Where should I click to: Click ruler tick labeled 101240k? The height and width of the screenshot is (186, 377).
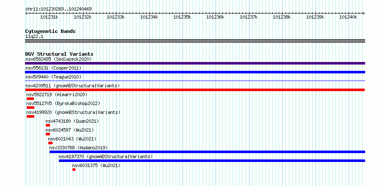point(348,17)
